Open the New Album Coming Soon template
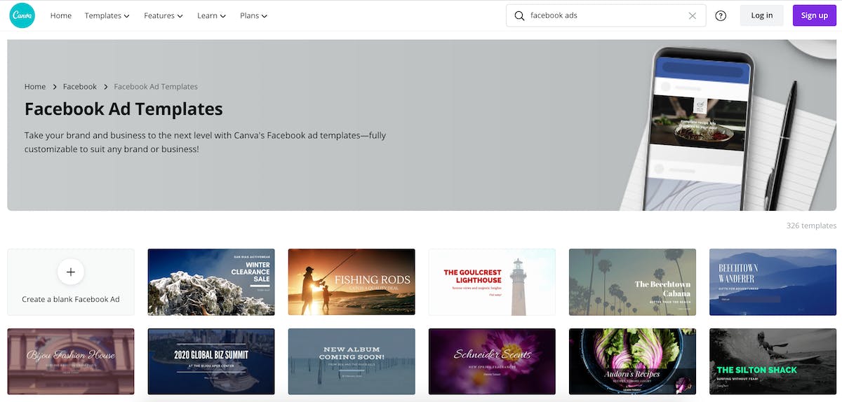Viewport: 842px width, 402px height. [x=352, y=361]
